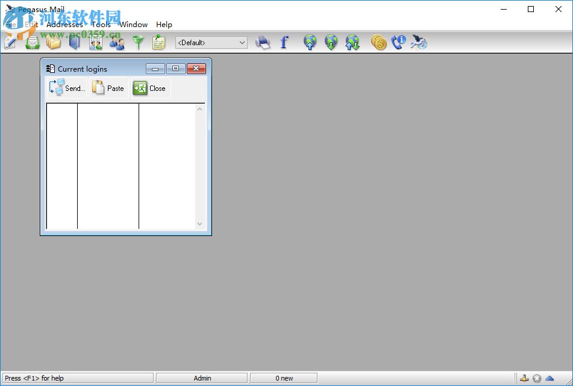Screen dimensions: 573x386
Task: Open mail folders list icon
Action: point(54,42)
